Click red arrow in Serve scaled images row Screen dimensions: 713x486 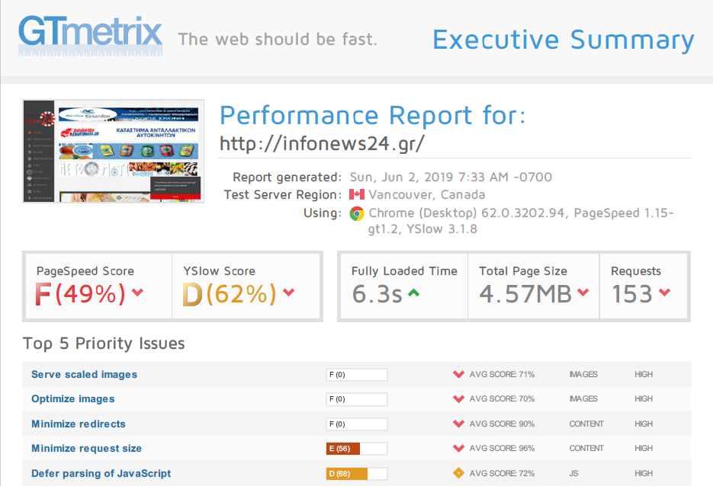pyautogui.click(x=458, y=374)
